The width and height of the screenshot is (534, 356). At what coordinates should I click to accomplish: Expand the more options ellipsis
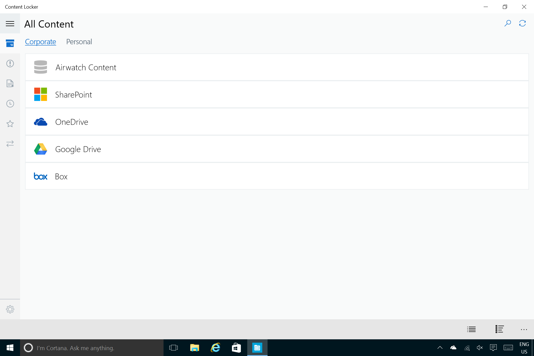524,330
